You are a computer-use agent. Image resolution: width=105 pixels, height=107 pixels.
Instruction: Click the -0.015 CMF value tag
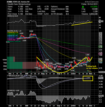pos(101,96)
